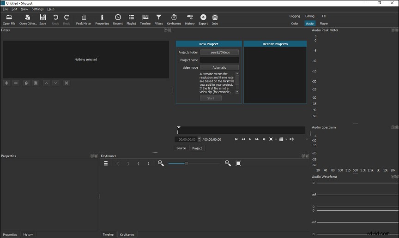Choose Projects folder path button

tap(219, 52)
